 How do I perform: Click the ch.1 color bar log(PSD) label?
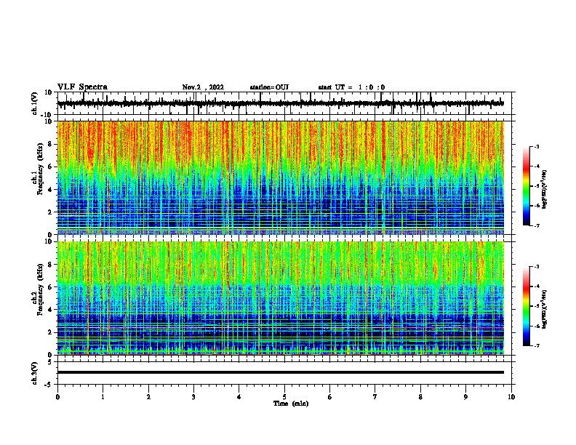(x=545, y=190)
